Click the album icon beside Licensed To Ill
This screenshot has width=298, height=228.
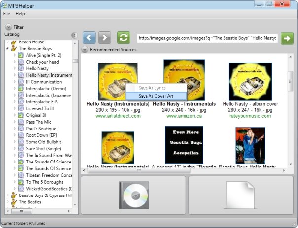click(x=21, y=108)
